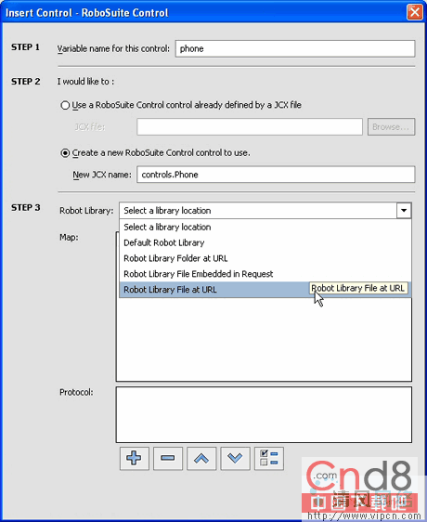Click the JCX file path field
This screenshot has width=427, height=522.
point(250,127)
